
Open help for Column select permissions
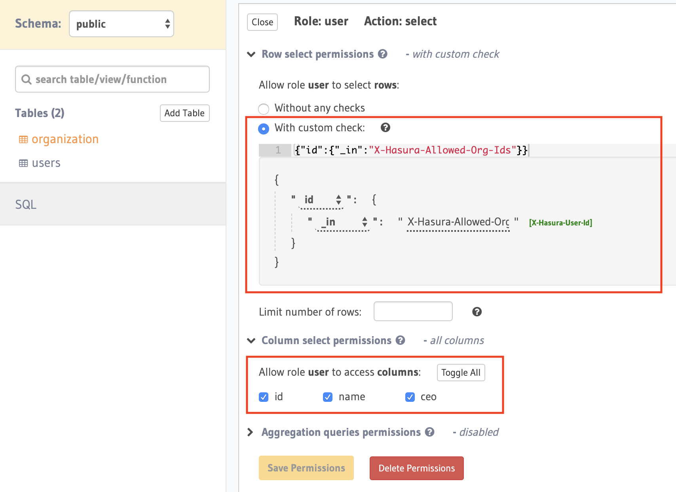[401, 340]
